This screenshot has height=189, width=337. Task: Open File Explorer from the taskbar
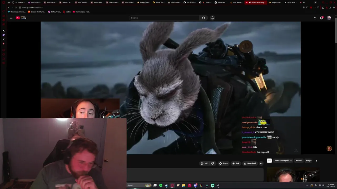(184, 185)
